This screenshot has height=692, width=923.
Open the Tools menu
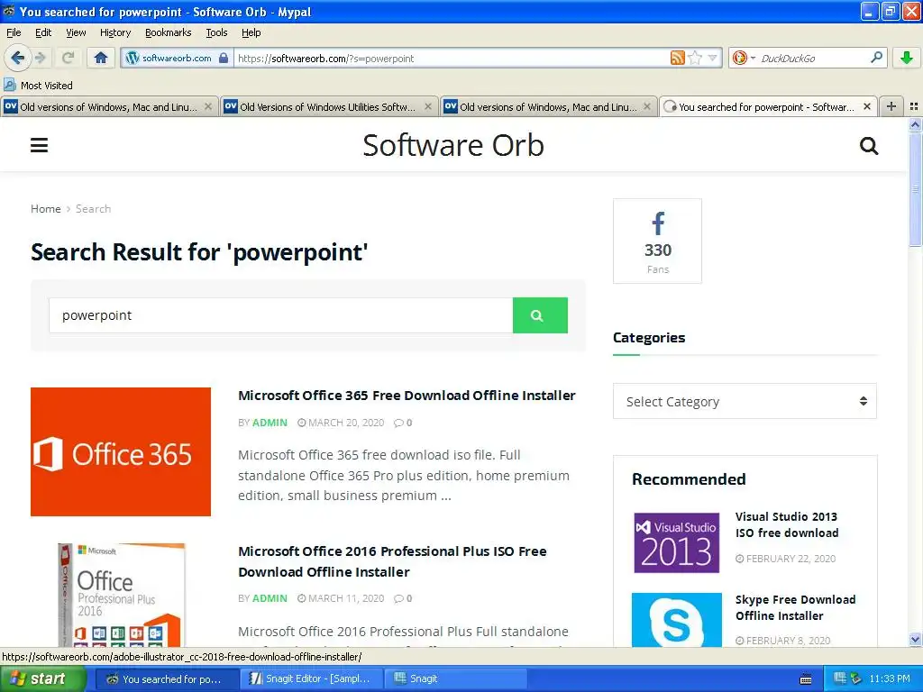coord(216,32)
